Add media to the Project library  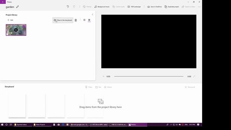[x=10, y=20]
